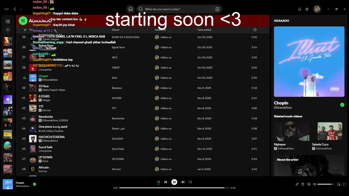
Task: Seek on the song progress bar
Action: (174, 188)
